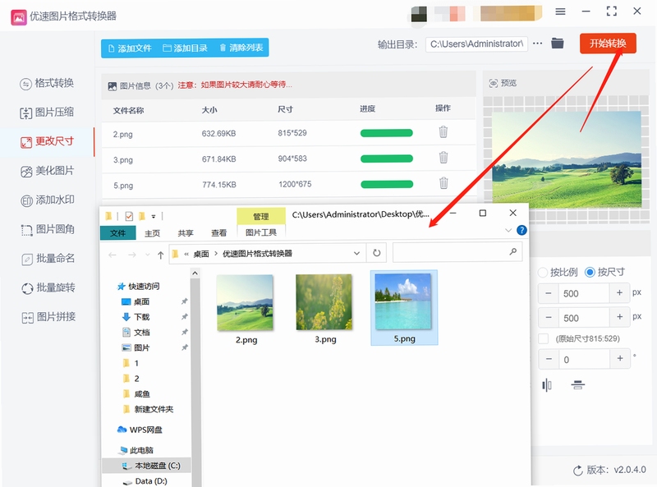Viewport: 657px width, 487px height.
Task: Delete 2.png using its trash icon
Action: [443, 132]
